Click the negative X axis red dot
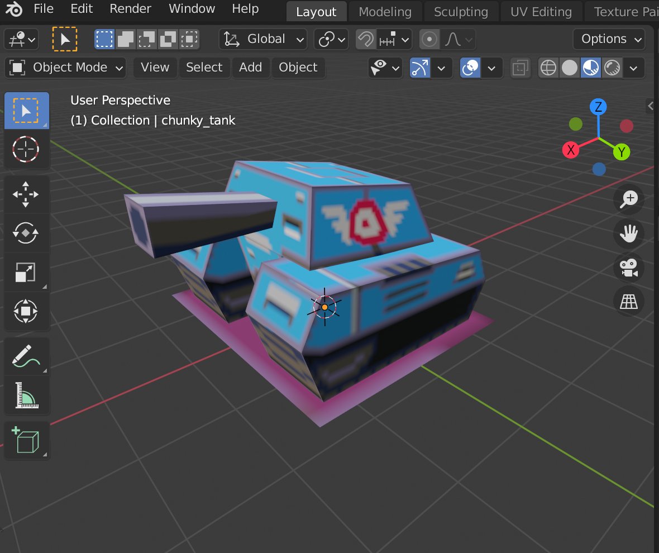This screenshot has width=659, height=553. tap(626, 126)
